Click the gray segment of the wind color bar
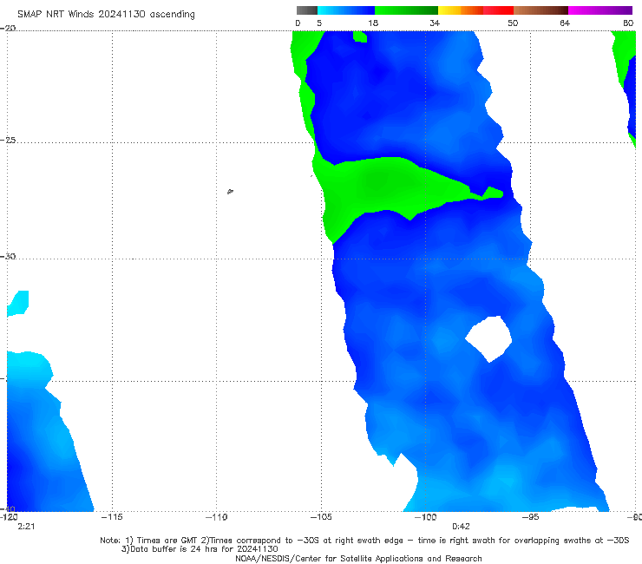The height and width of the screenshot is (564, 642). pyautogui.click(x=306, y=10)
